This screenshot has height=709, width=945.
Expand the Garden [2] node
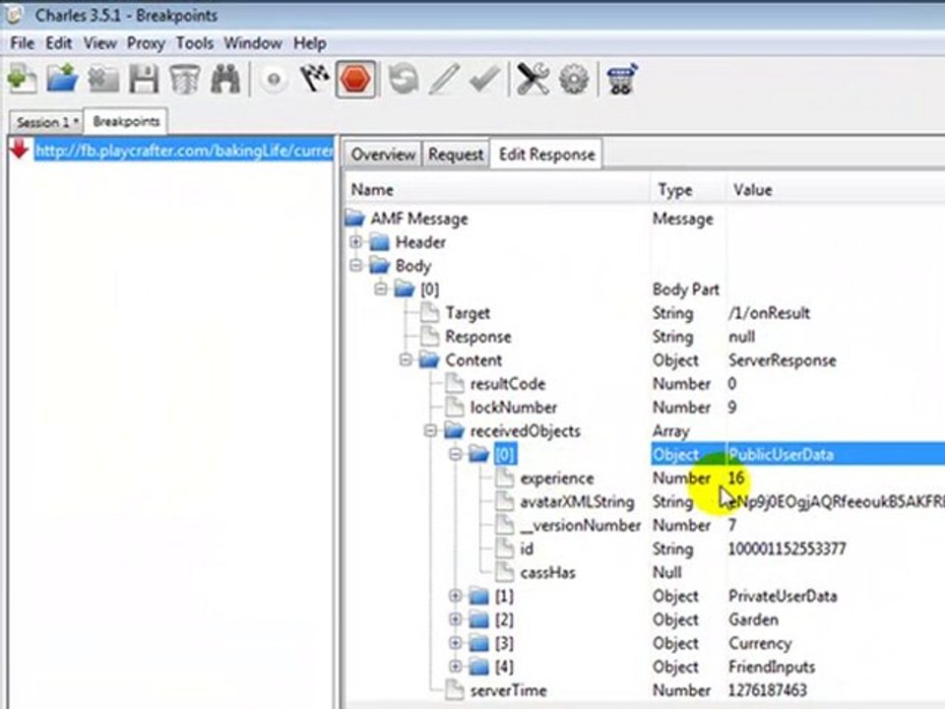456,619
